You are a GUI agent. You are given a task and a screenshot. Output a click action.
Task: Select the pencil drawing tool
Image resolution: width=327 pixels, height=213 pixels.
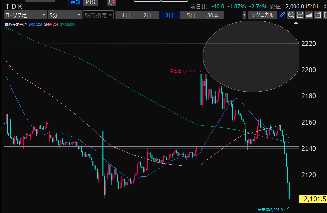click(282, 15)
